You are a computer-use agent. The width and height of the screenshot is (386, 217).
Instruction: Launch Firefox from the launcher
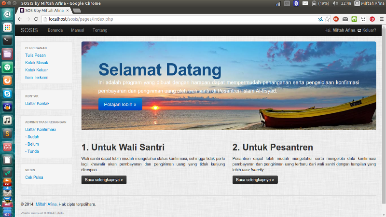pos(7,81)
